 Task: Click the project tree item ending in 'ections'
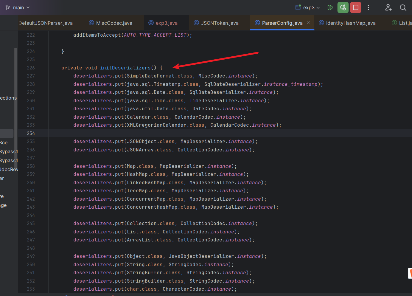pyautogui.click(x=8, y=98)
